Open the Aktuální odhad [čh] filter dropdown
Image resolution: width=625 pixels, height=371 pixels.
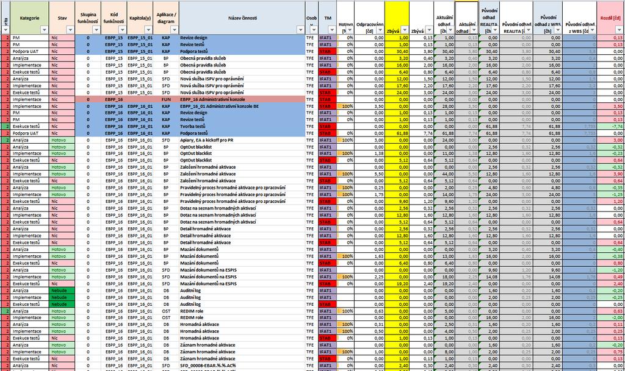coord(450,30)
